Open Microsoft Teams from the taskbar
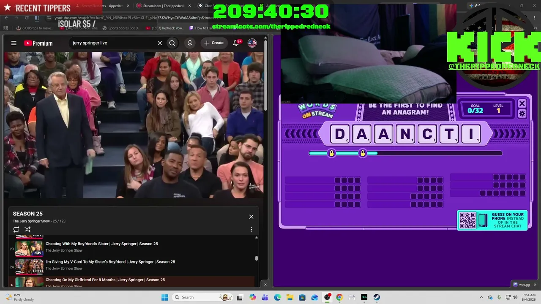 click(x=265, y=297)
